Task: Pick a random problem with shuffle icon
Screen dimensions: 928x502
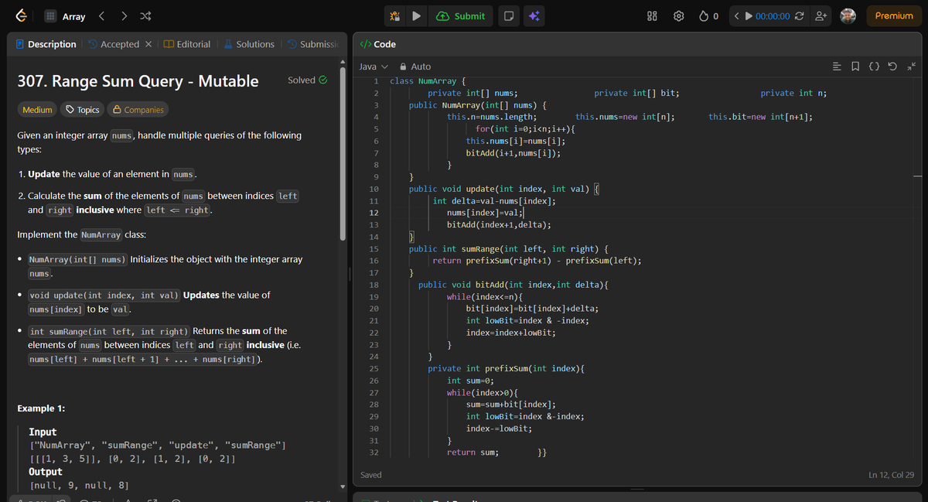Action: pyautogui.click(x=145, y=16)
